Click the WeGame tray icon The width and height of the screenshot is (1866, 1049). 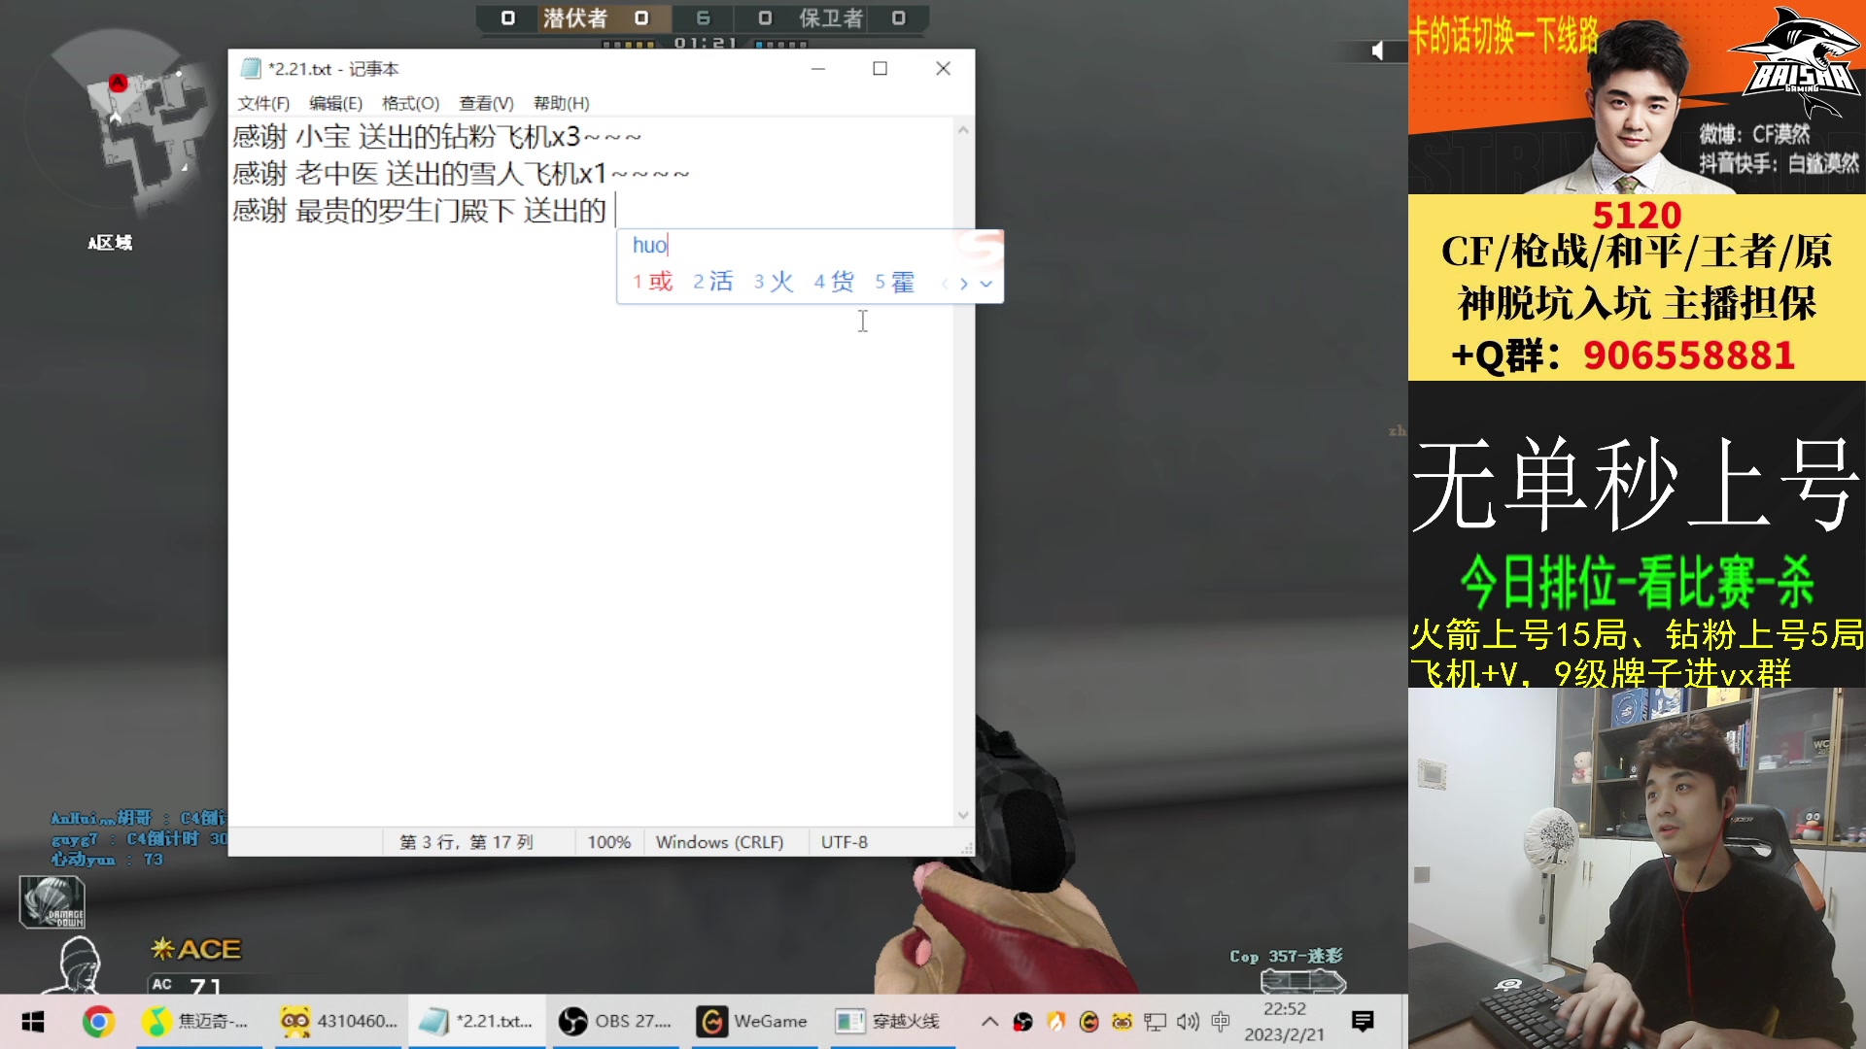(x=1088, y=1022)
